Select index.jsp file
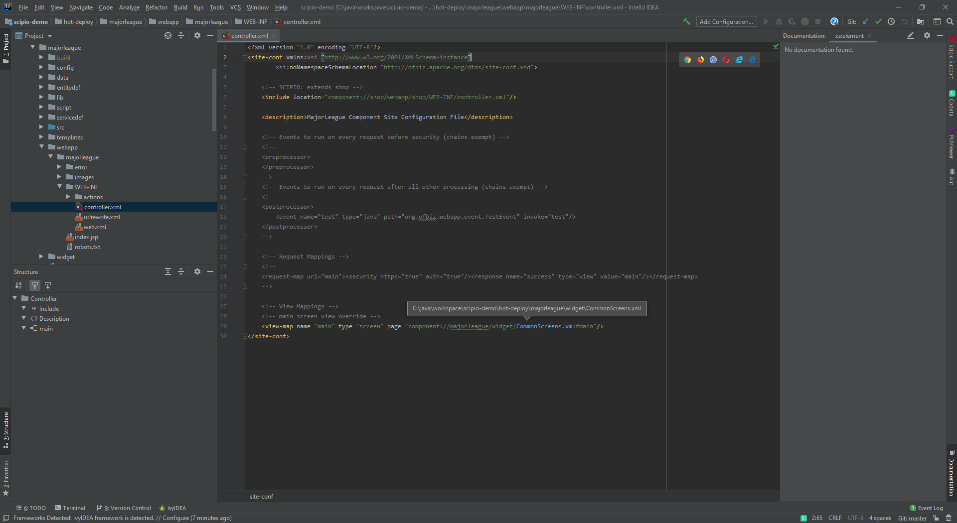This screenshot has width=957, height=523. 86,237
